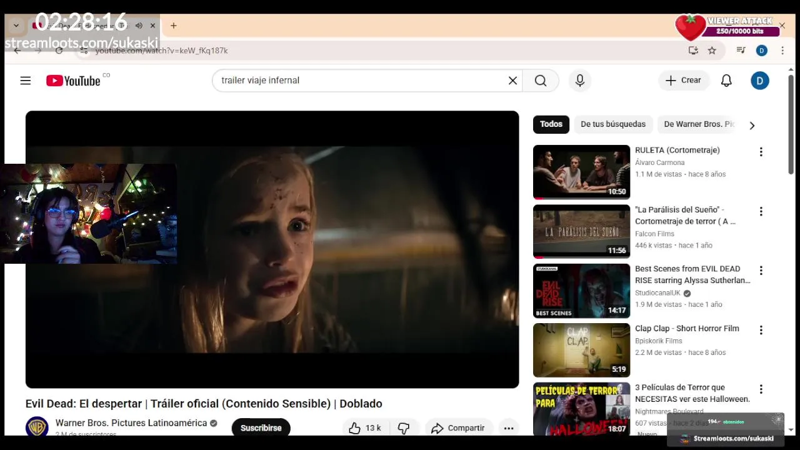Open Warner Bros. Pictures Latinoamérica channel link

point(131,423)
